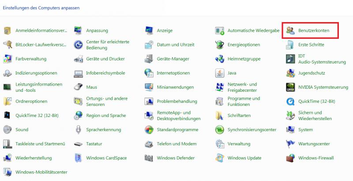Open the IDT Audio music note icon
The width and height of the screenshot is (353, 181).
click(290, 59)
